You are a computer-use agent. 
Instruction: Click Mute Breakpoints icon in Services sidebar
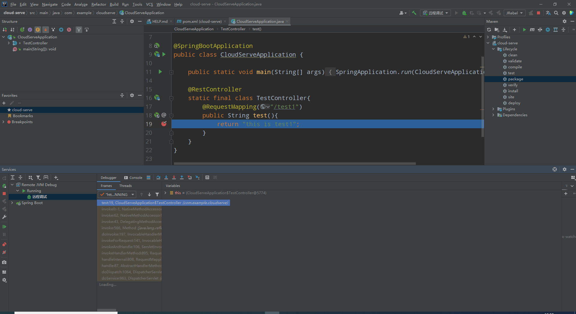pyautogui.click(x=4, y=252)
